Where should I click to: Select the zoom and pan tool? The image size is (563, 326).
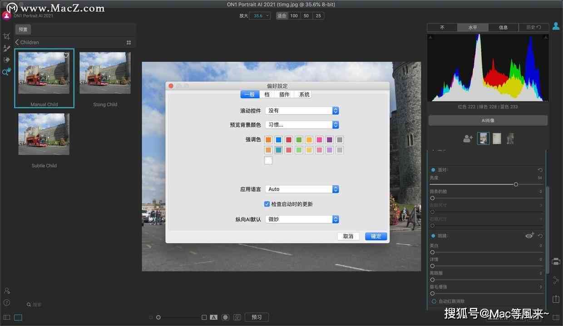6,72
